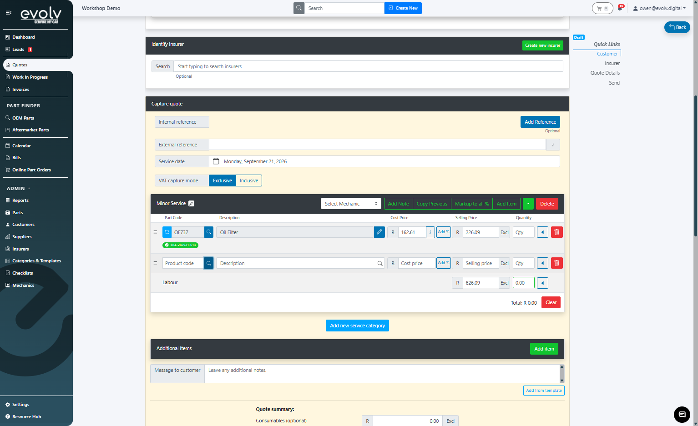This screenshot has height=426, width=698.
Task: Click the Add Reference button
Action: [540, 122]
